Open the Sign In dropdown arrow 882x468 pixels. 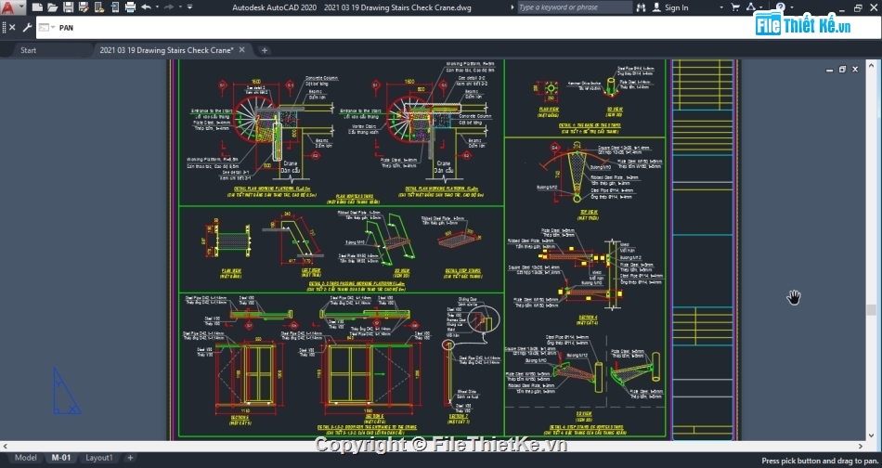(x=721, y=7)
